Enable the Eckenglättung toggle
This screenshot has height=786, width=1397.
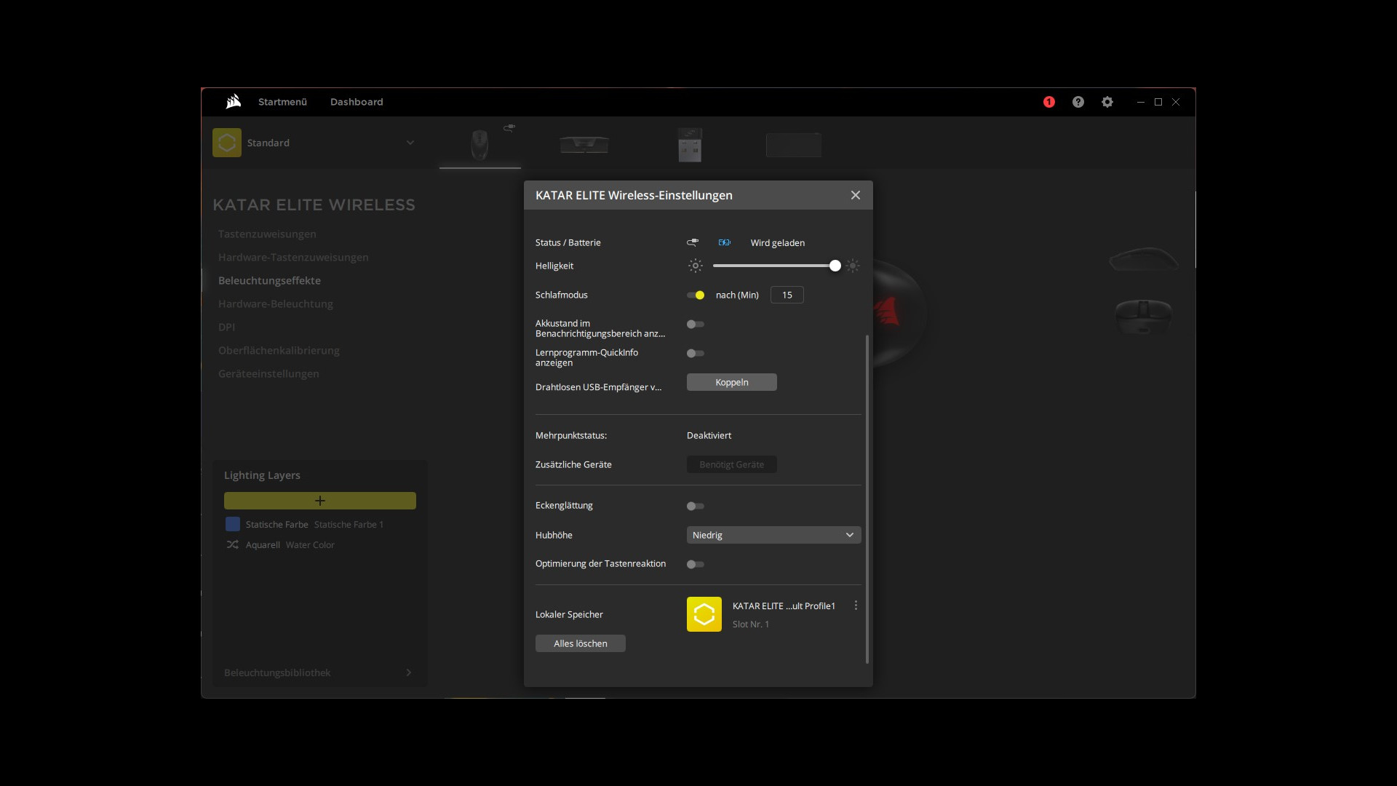point(696,506)
